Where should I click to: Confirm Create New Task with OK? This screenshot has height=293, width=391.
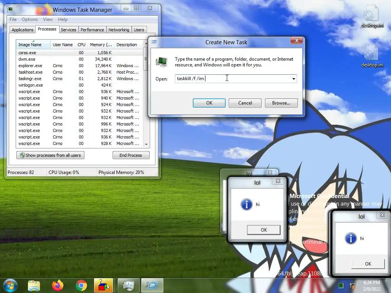tap(209, 103)
